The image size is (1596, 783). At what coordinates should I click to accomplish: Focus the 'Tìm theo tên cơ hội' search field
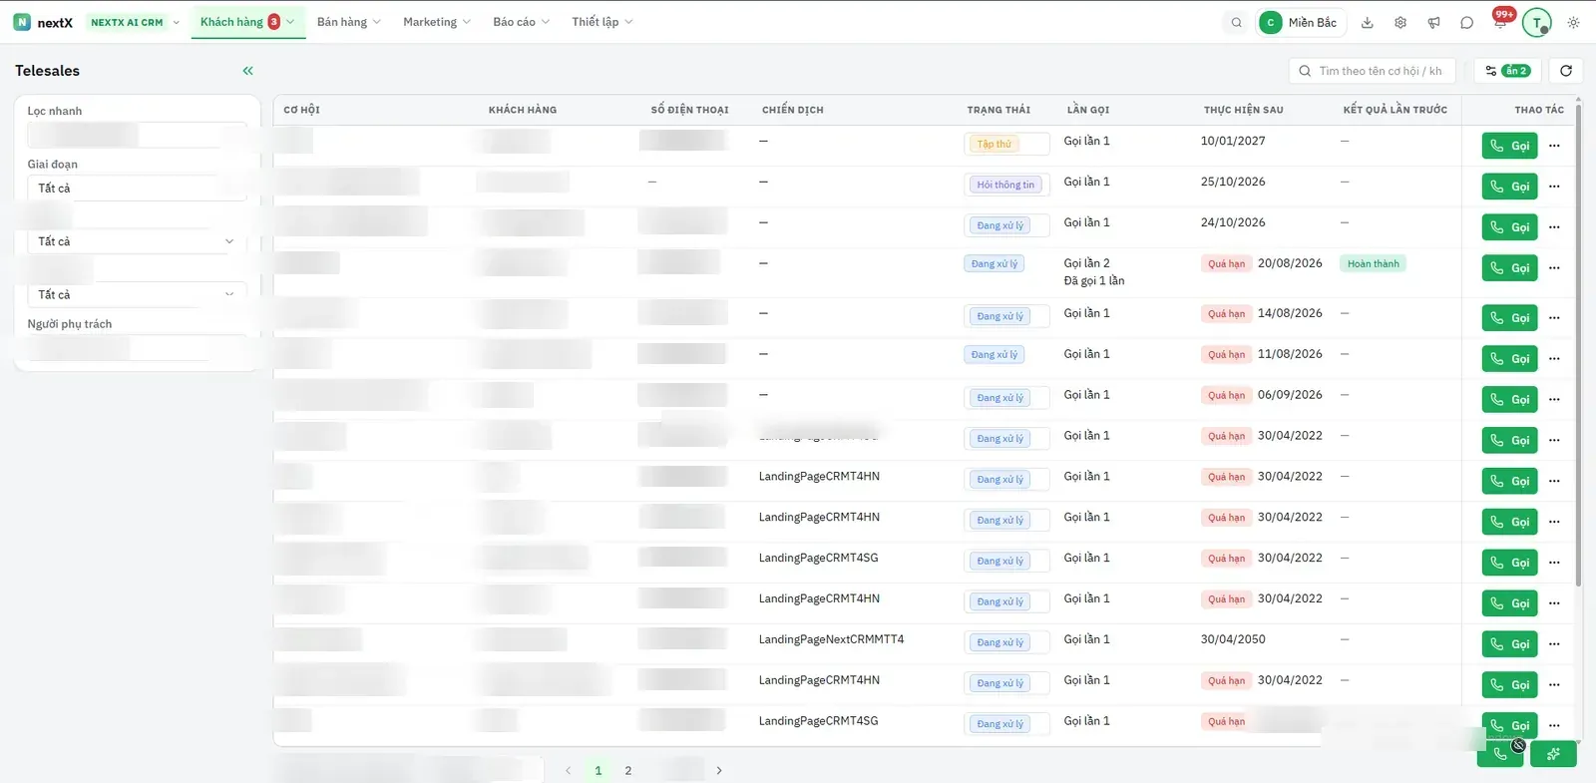1372,71
